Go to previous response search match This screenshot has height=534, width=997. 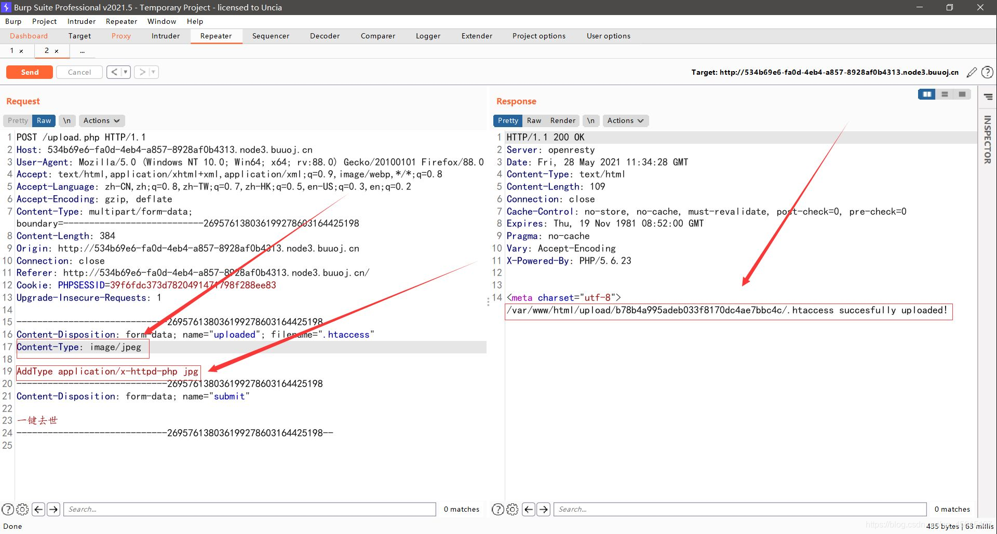pyautogui.click(x=529, y=510)
